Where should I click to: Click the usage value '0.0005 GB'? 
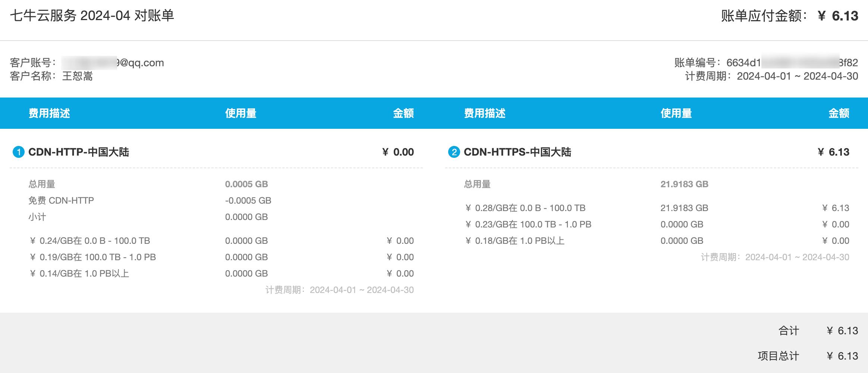coord(246,184)
